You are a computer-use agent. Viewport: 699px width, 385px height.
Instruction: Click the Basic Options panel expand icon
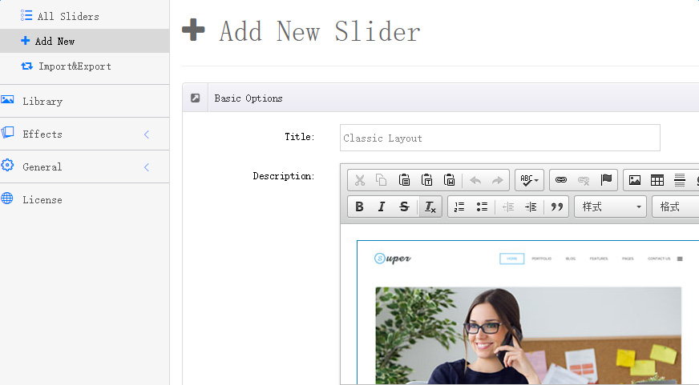[x=196, y=98]
